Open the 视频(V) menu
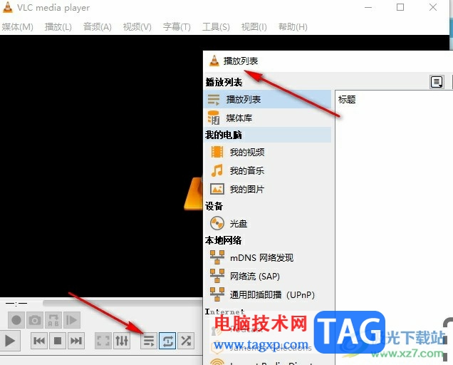453x365 pixels. (x=137, y=27)
